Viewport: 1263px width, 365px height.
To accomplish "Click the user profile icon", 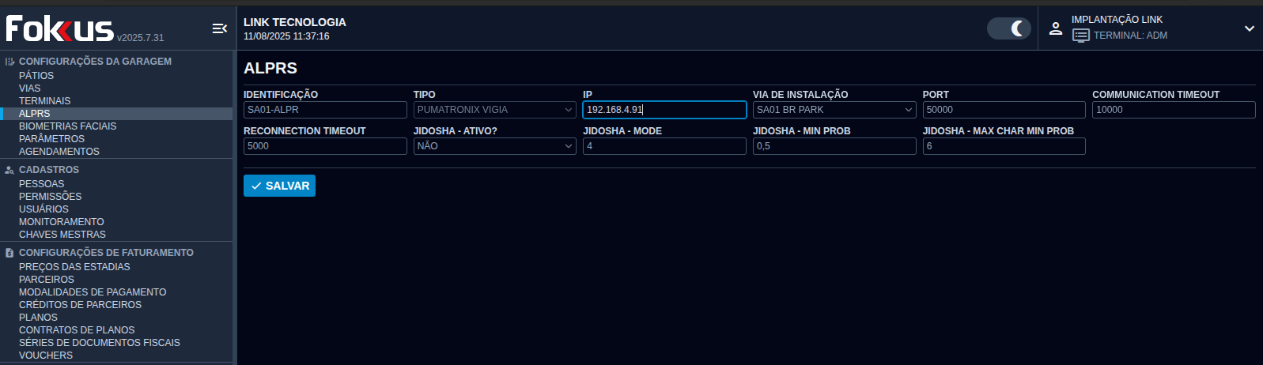I will click(x=1055, y=28).
